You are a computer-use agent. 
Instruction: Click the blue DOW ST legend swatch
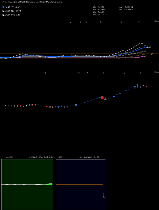coord(3,7)
